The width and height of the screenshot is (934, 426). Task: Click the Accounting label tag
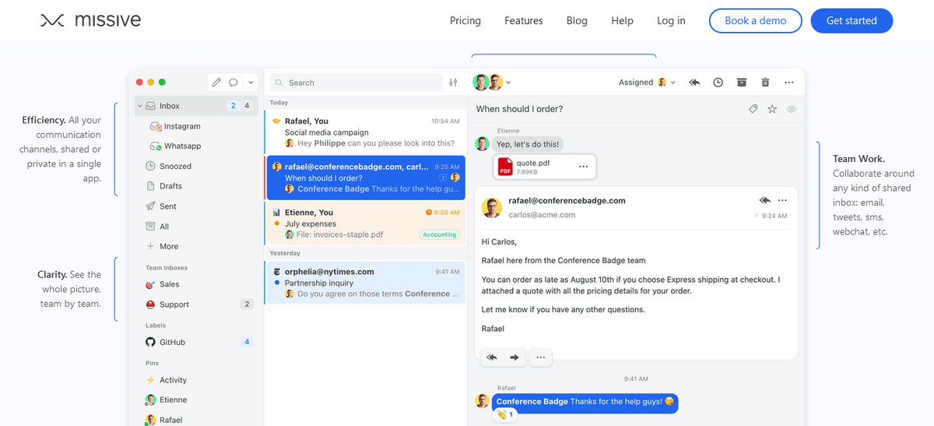pyautogui.click(x=440, y=234)
